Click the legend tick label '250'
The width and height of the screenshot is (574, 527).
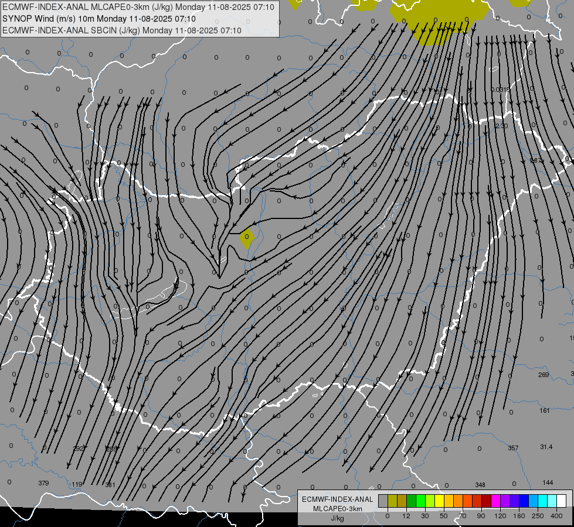coord(538,516)
